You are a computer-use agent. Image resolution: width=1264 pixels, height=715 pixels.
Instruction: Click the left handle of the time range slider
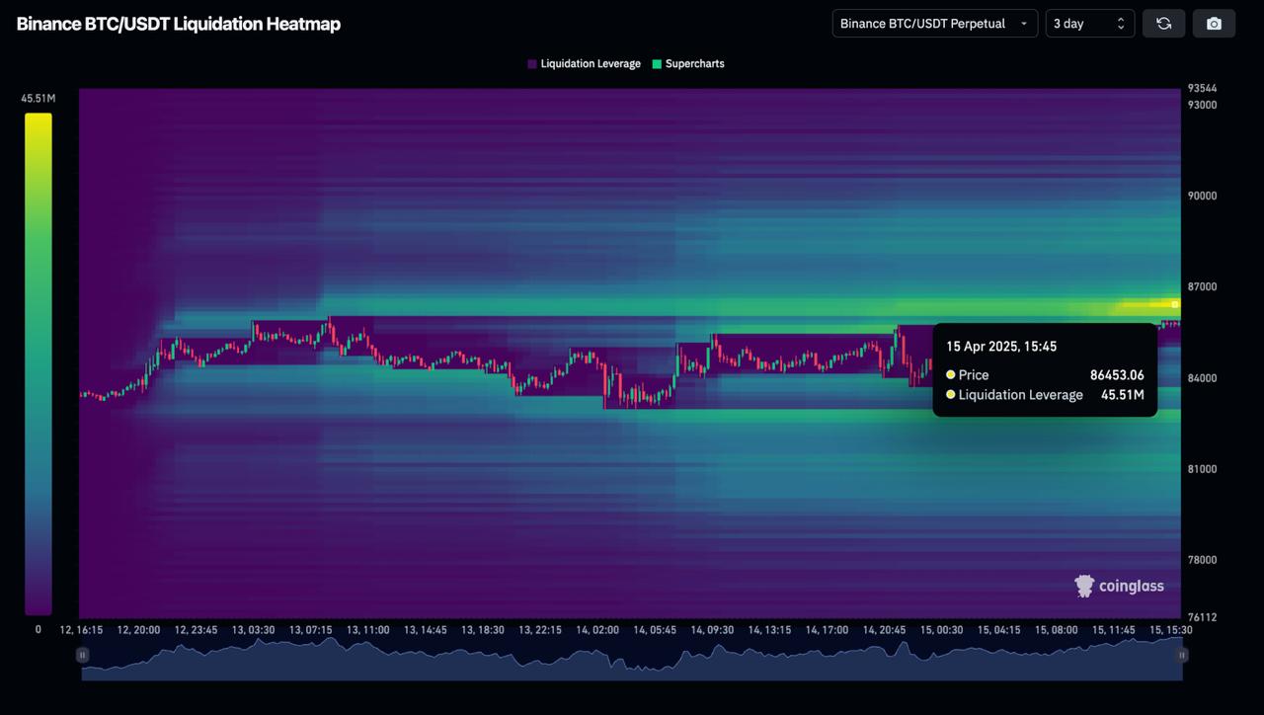(x=82, y=655)
